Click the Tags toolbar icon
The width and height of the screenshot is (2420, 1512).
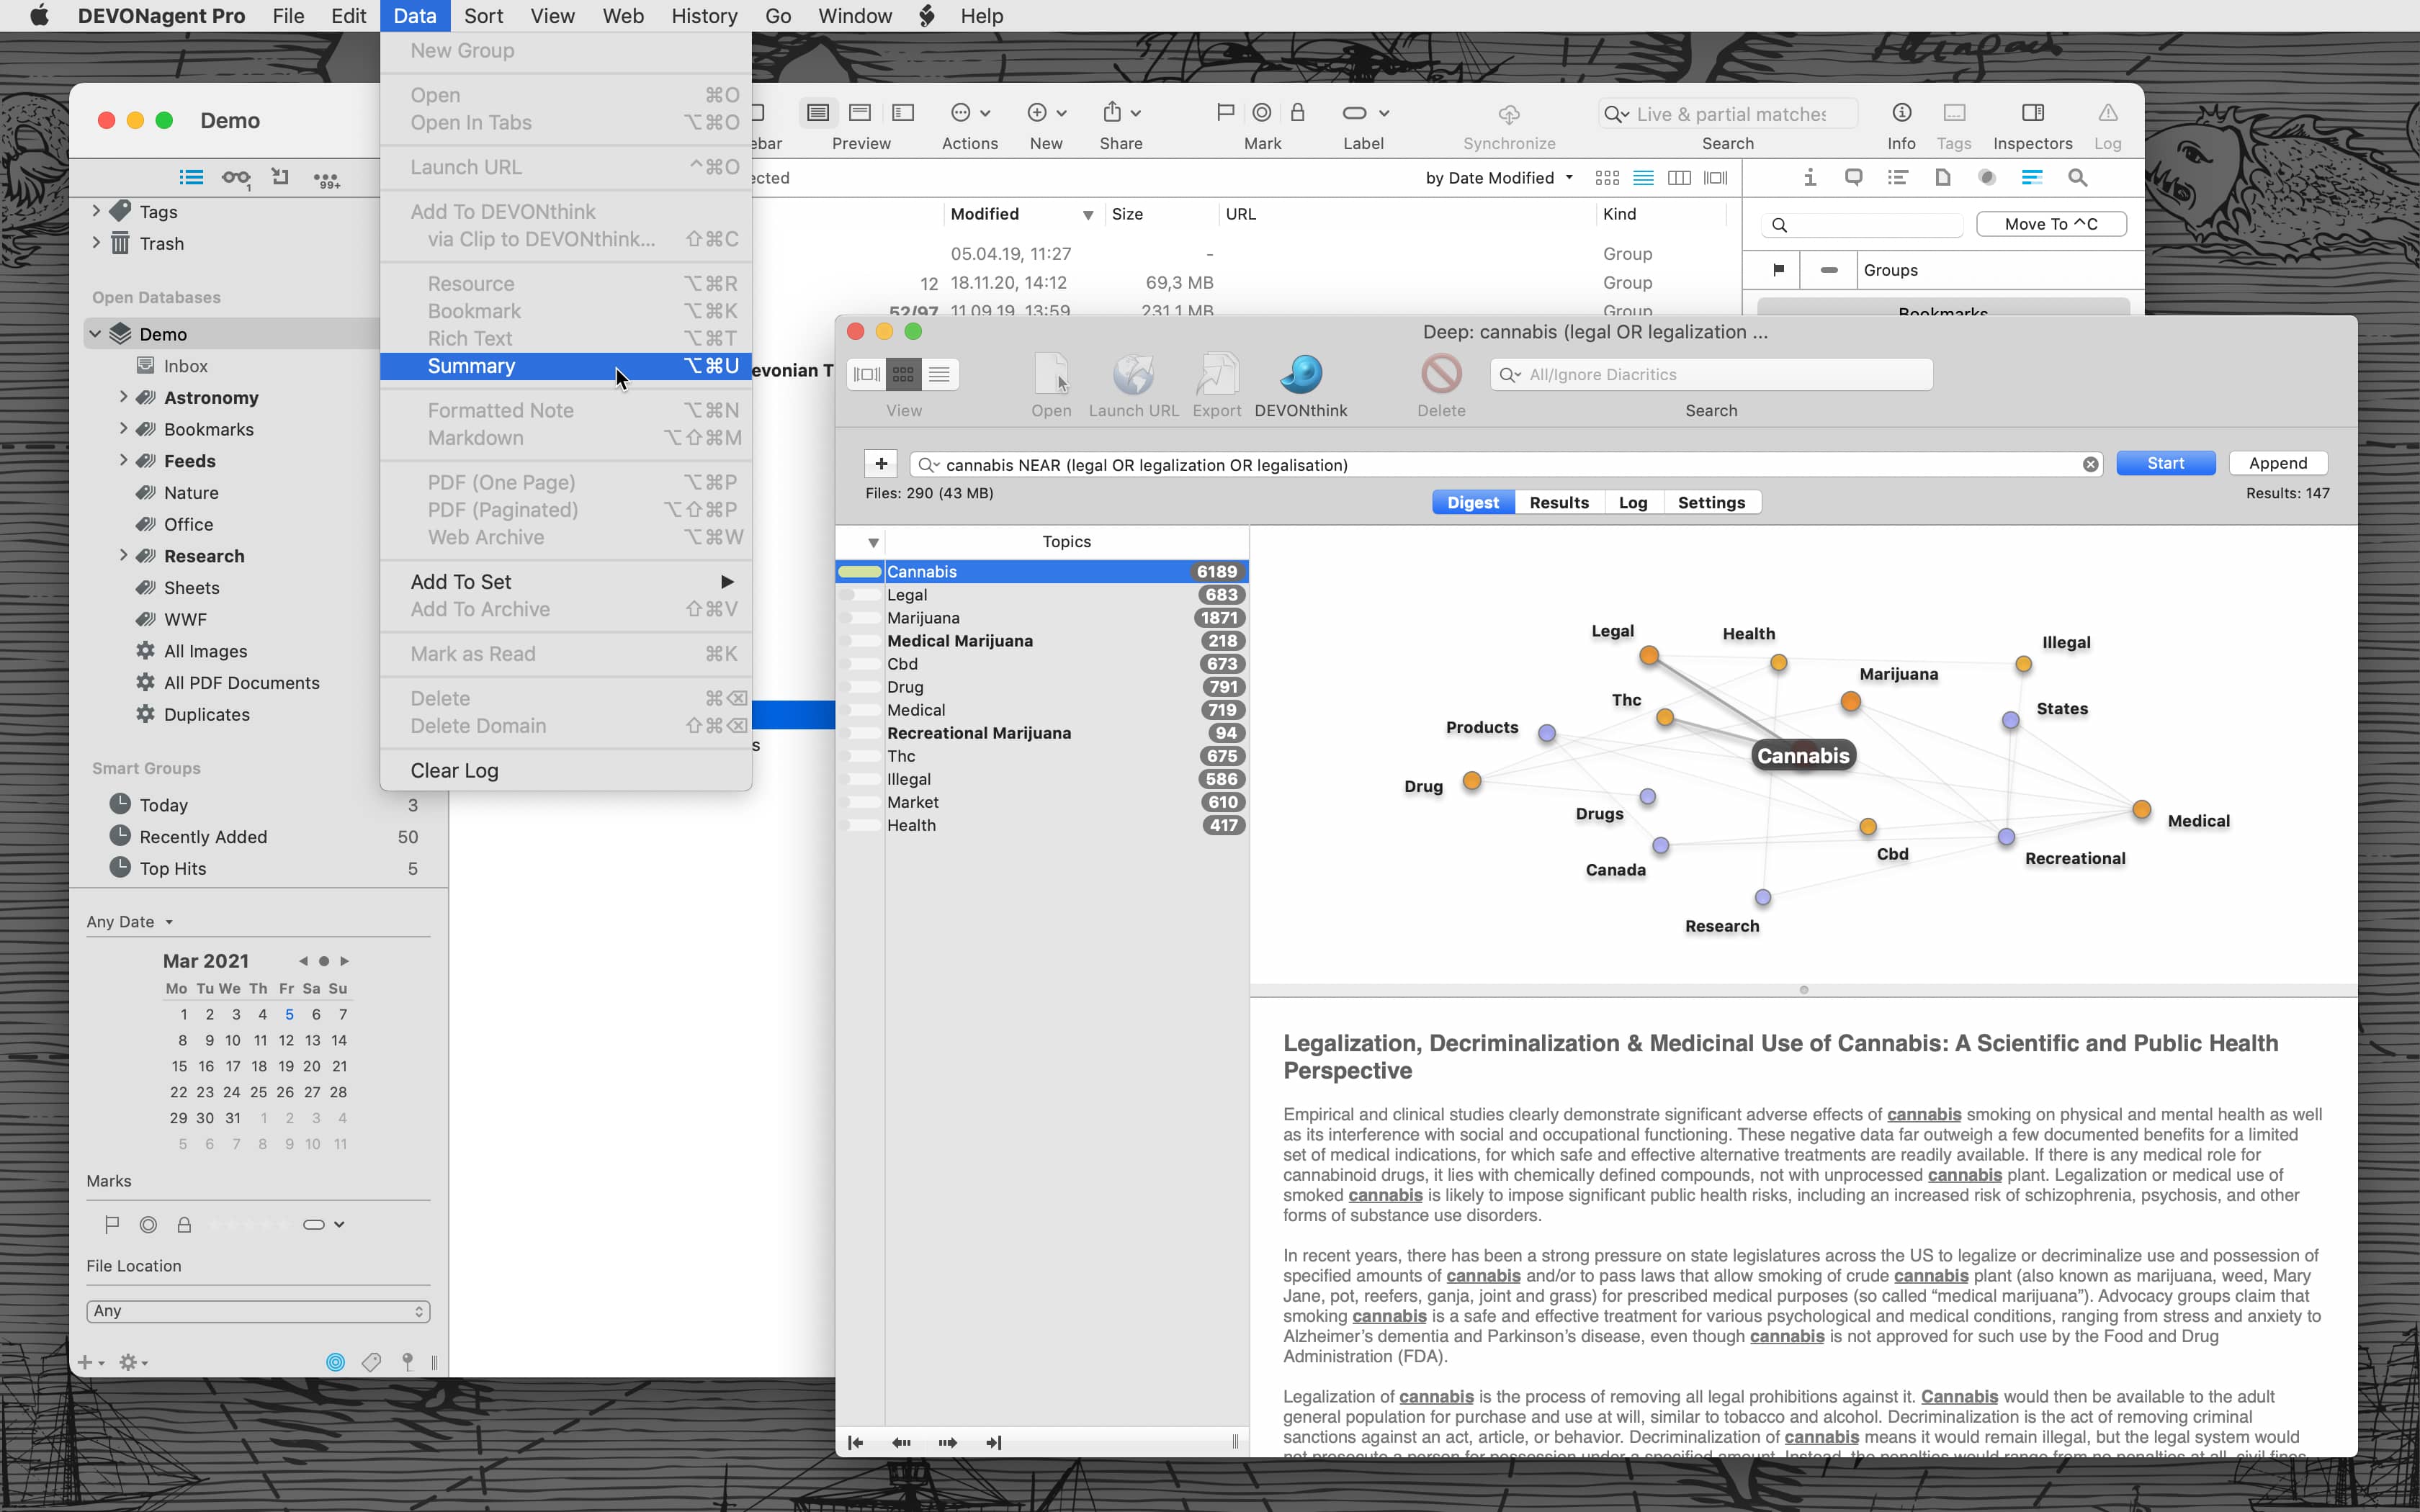1953,113
